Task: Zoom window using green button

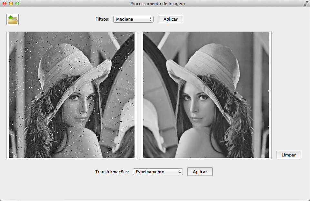Action: [x=17, y=4]
